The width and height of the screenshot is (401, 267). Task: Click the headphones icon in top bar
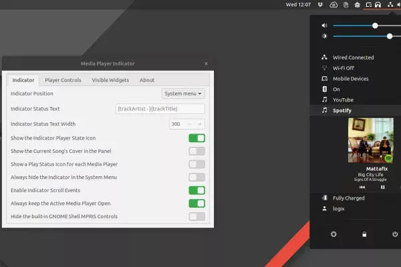pyautogui.click(x=378, y=5)
